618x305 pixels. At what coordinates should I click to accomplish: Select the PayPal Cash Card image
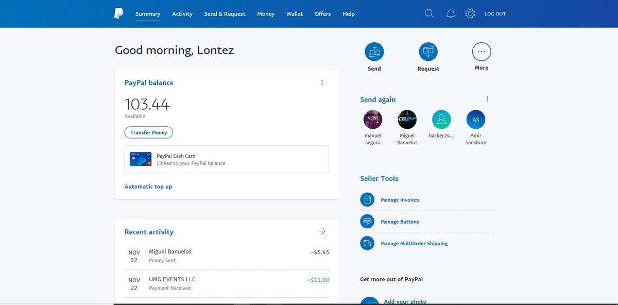pyautogui.click(x=140, y=159)
